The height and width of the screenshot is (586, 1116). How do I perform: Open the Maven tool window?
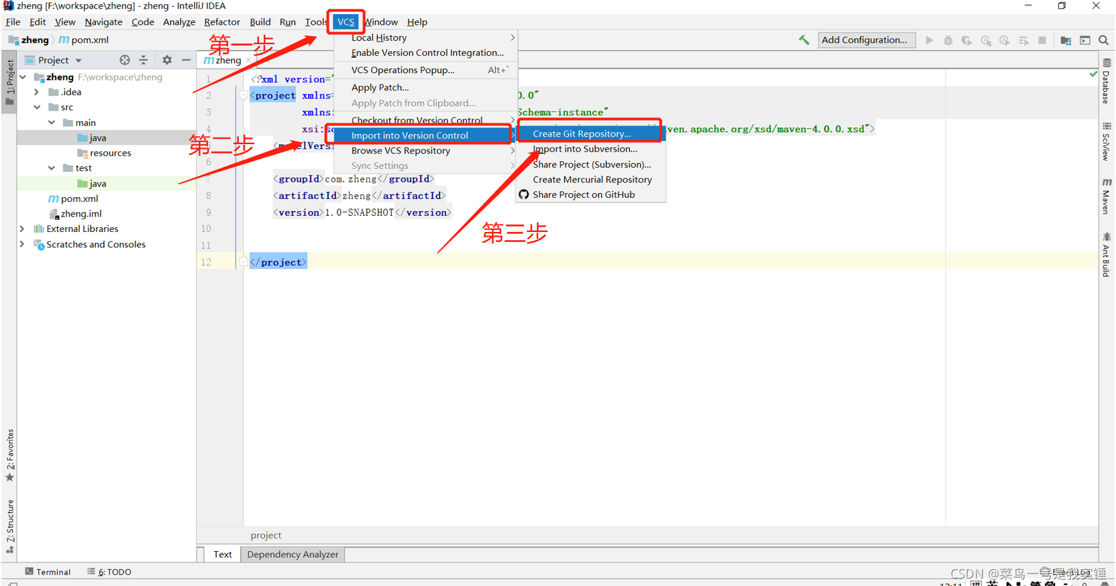(x=1107, y=196)
